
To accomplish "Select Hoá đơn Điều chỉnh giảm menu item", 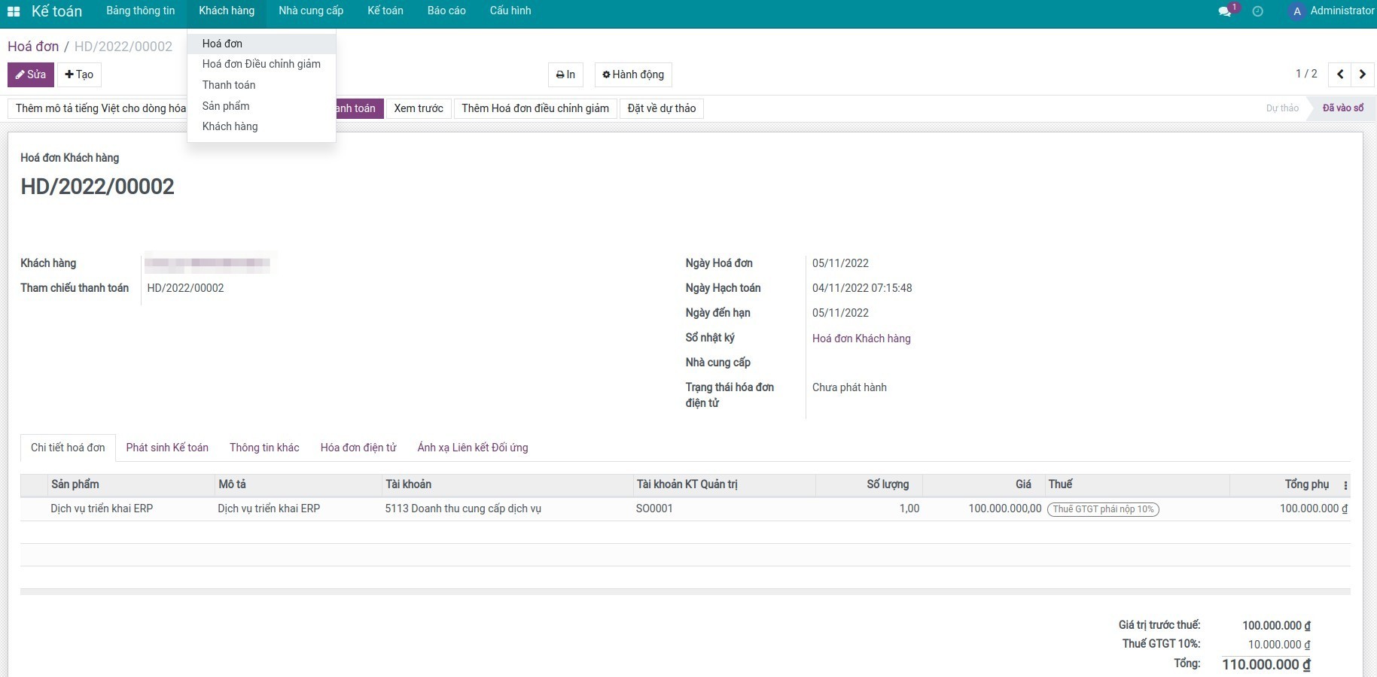I will pos(261,64).
